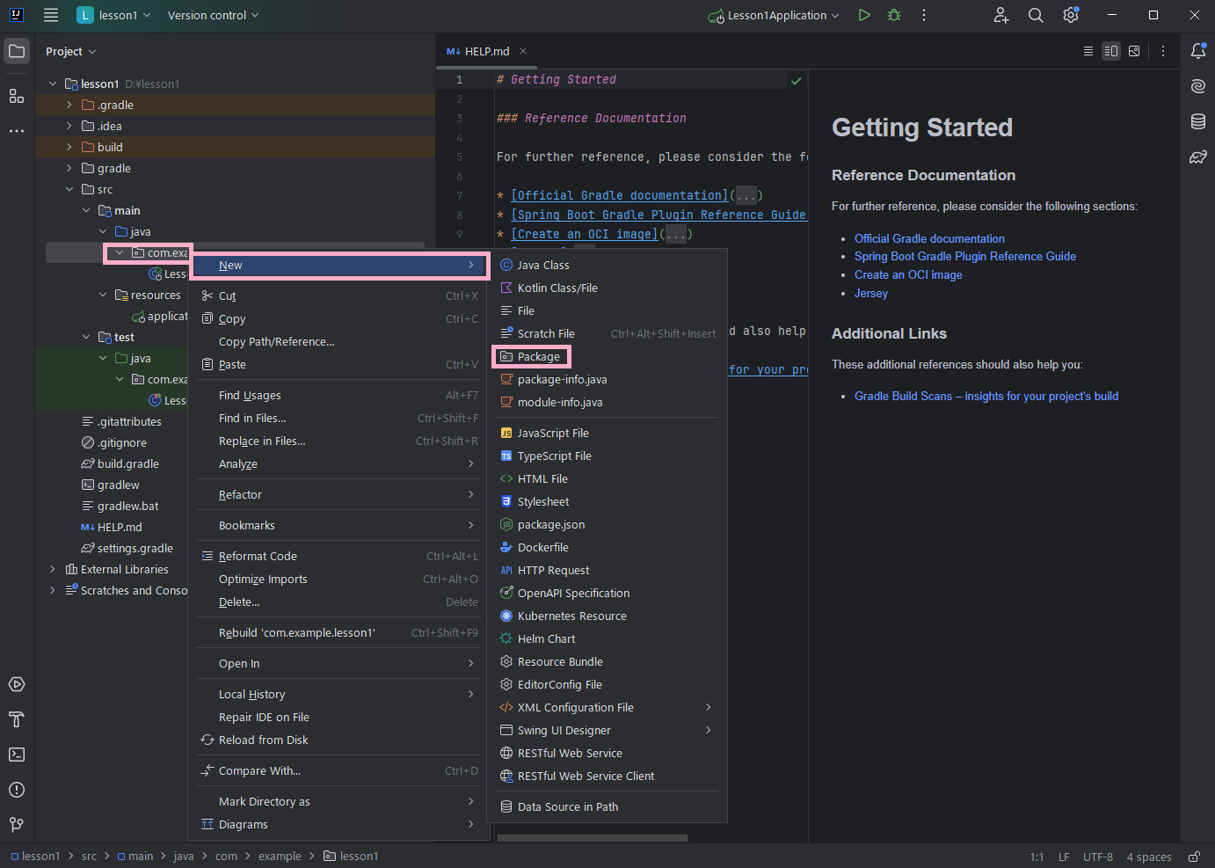
Task: Open the Jersey preview link
Action: tap(871, 293)
